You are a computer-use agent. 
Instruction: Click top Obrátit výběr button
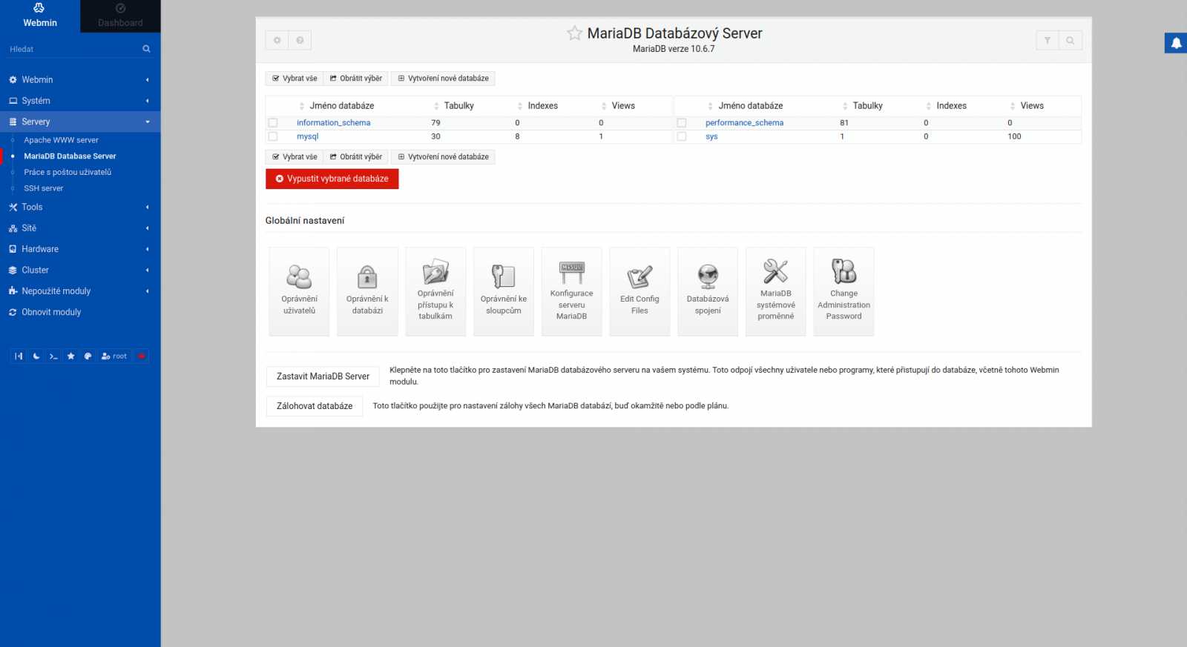(x=356, y=79)
